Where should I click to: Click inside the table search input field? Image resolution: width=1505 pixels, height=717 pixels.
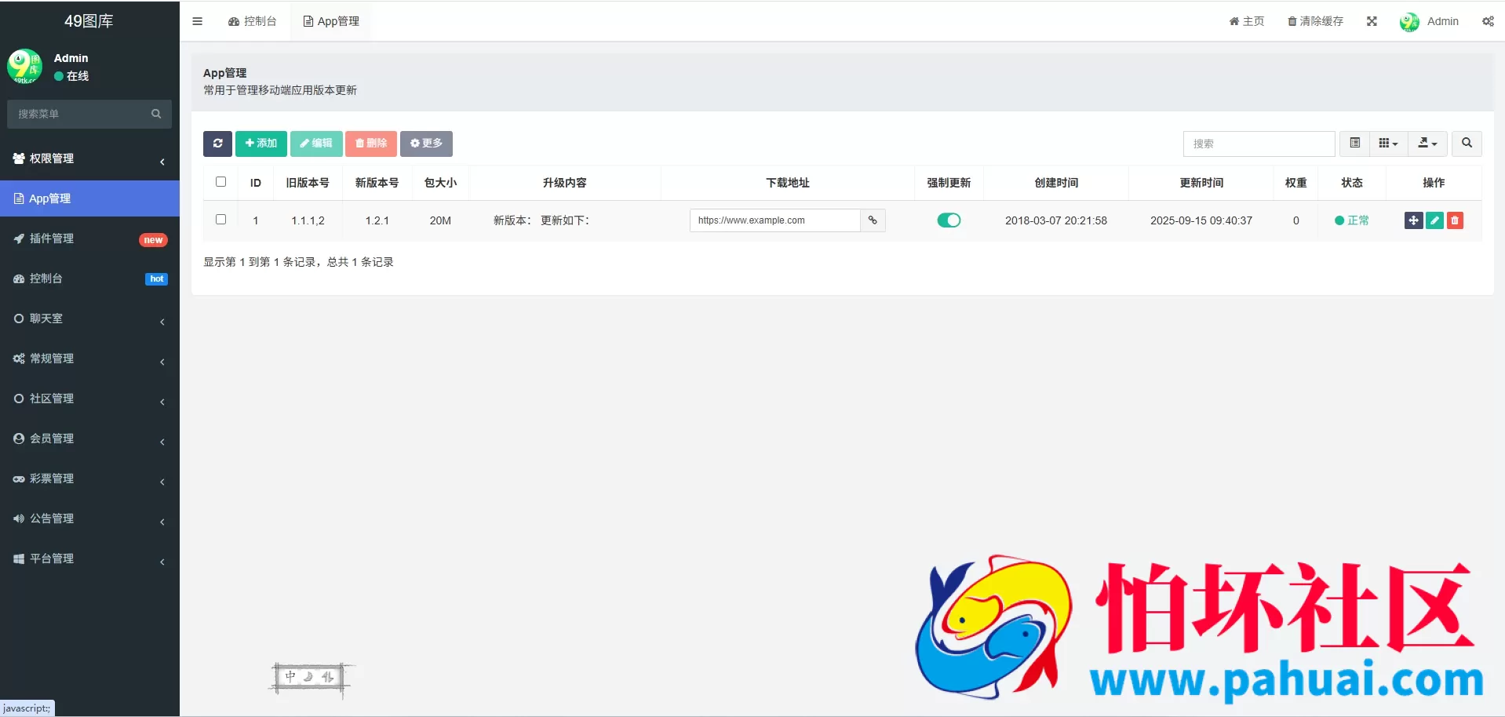coord(1259,144)
